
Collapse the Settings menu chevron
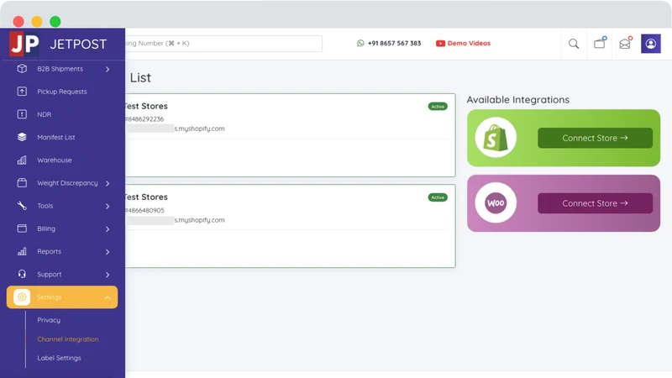coord(108,297)
